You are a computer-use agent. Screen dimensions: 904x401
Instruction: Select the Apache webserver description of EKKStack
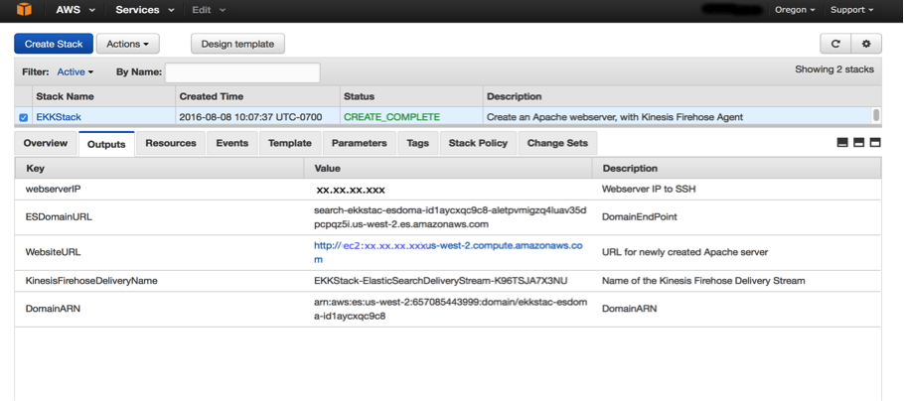click(x=615, y=117)
